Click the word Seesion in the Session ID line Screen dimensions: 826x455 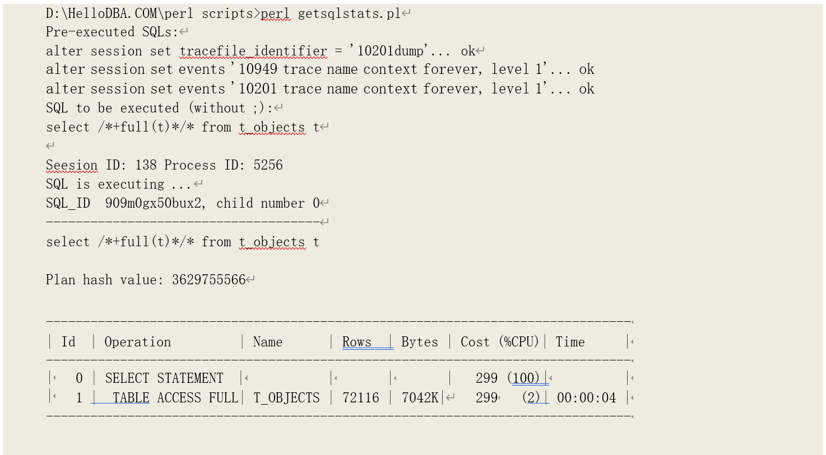pyautogui.click(x=72, y=165)
